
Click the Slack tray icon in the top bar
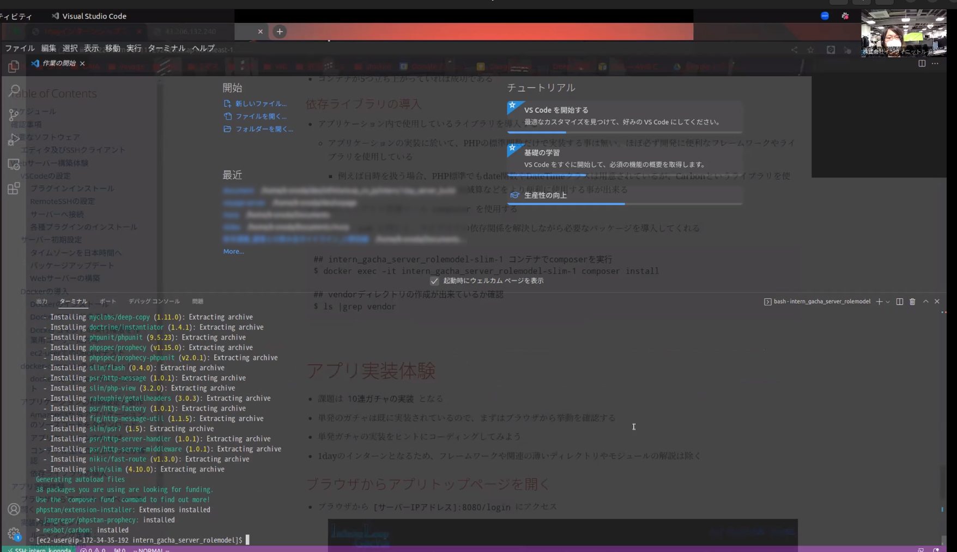pos(845,16)
